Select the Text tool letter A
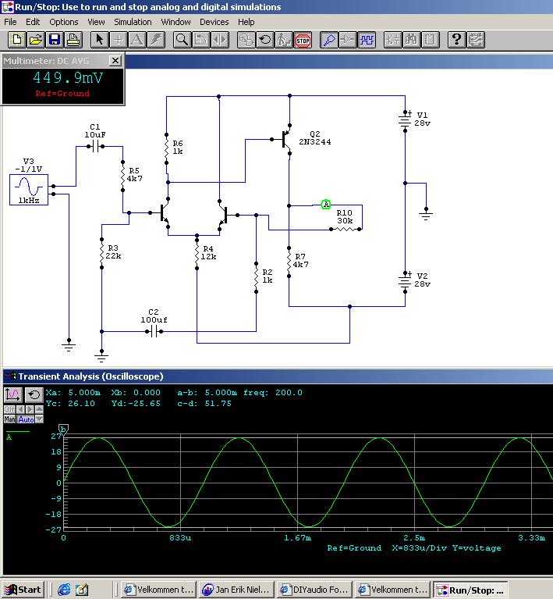553x599 pixels. click(137, 40)
